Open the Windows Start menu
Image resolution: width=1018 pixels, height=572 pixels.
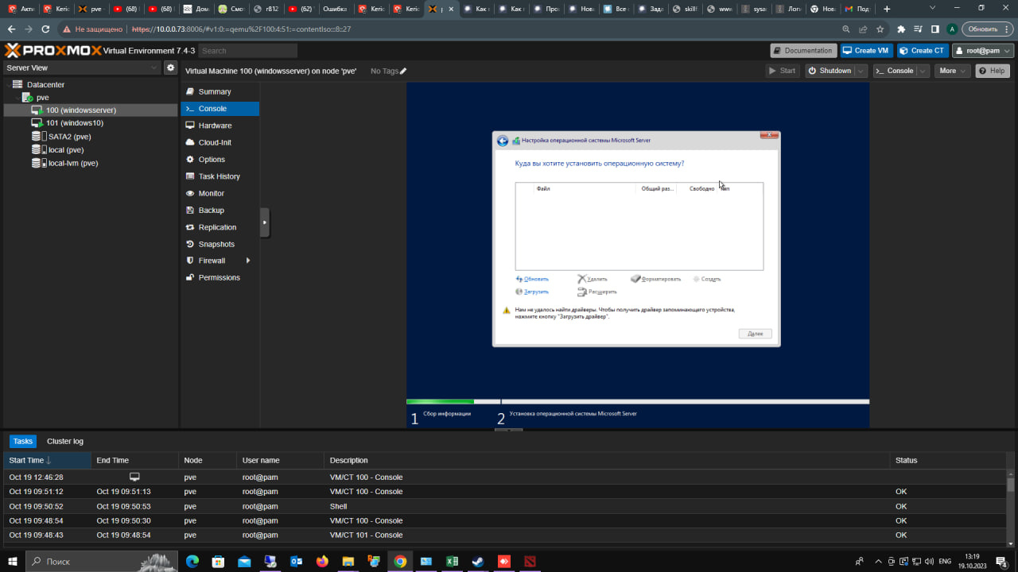pos(13,562)
